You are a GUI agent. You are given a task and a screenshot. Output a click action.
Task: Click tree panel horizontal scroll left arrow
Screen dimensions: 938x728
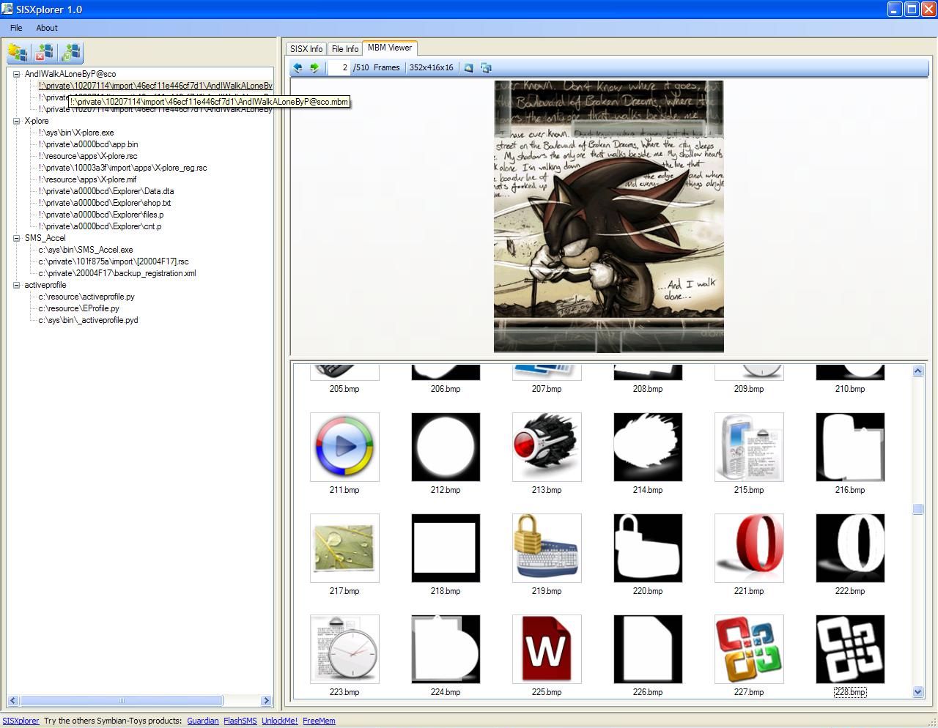12,701
